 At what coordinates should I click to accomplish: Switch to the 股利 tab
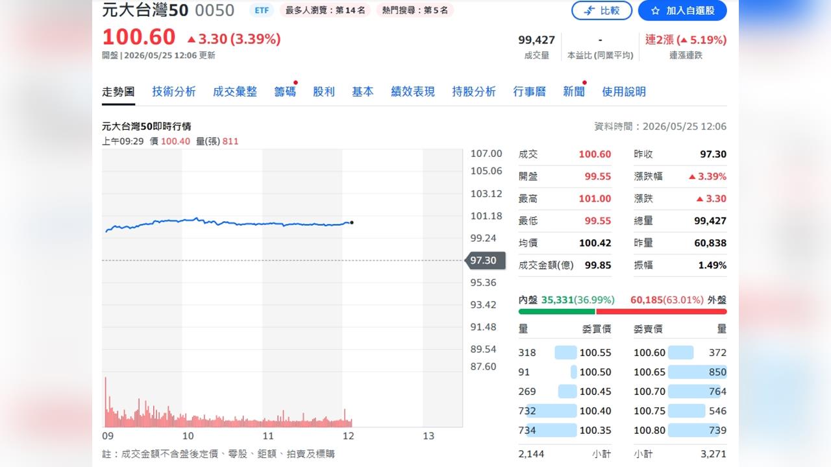(324, 91)
